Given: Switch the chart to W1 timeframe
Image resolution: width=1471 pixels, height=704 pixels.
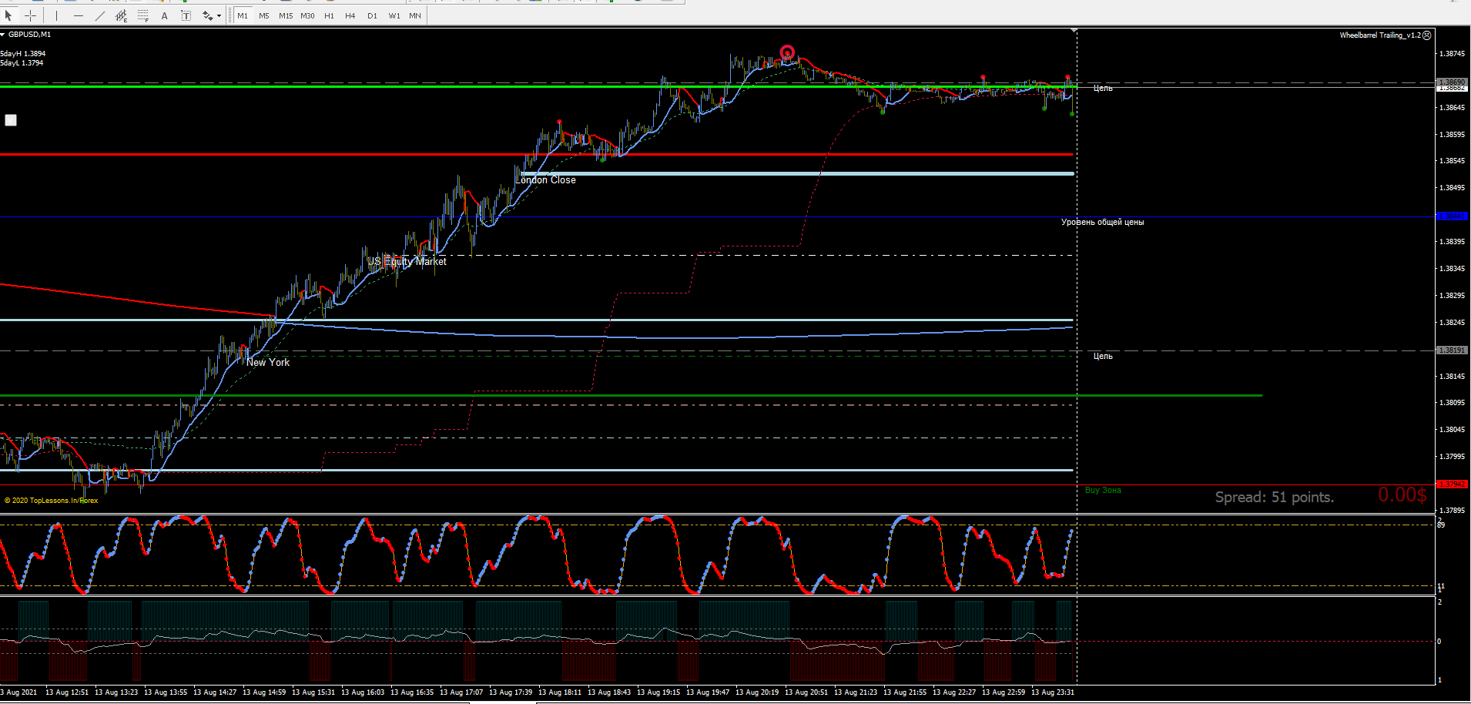Looking at the screenshot, I should [394, 15].
